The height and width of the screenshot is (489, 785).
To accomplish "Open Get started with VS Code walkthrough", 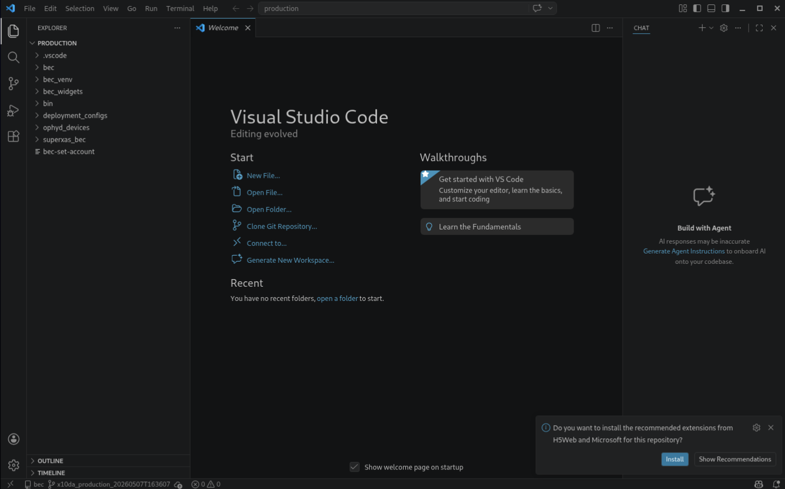I will tap(497, 190).
